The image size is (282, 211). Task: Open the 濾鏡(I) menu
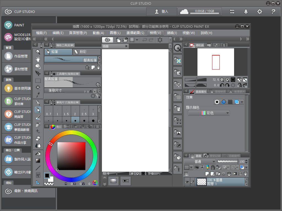[x=172, y=33]
